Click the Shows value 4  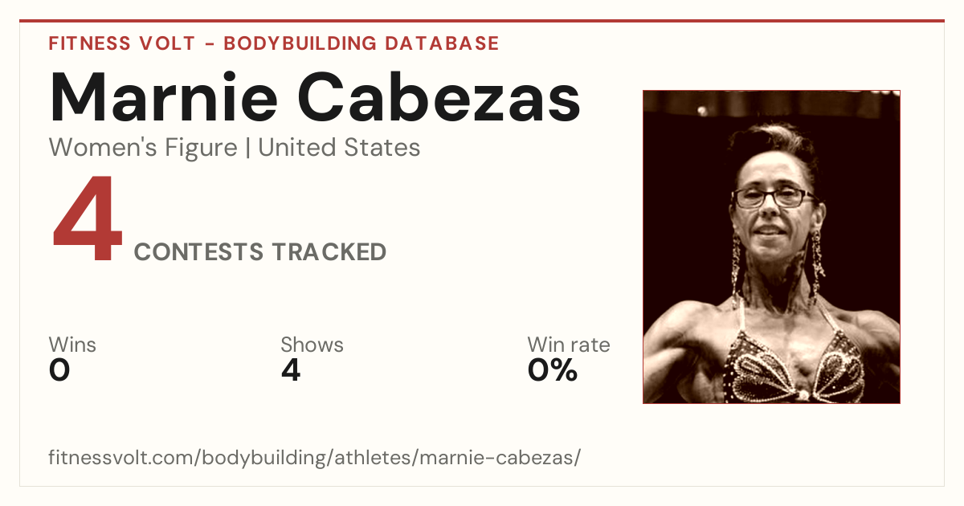click(291, 370)
